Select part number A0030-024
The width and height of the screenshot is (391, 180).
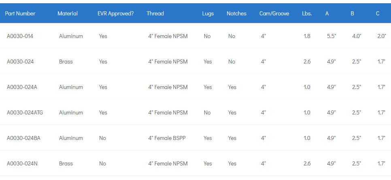click(20, 61)
